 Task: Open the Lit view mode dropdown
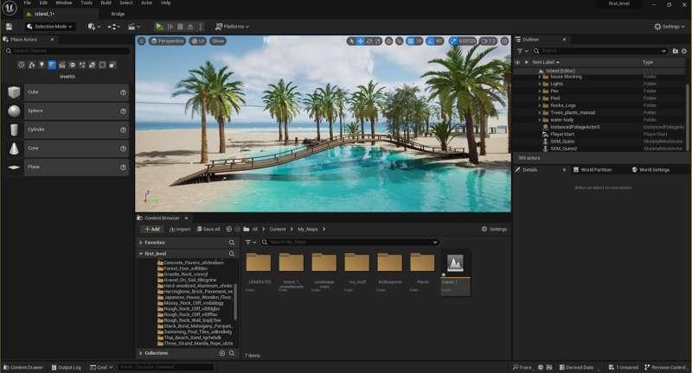(198, 41)
